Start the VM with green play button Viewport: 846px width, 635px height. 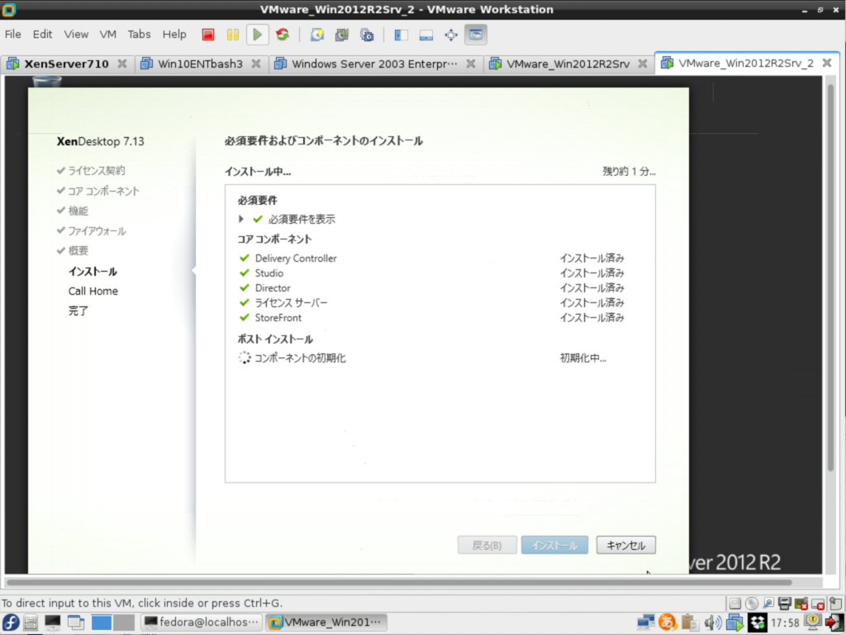pos(258,35)
